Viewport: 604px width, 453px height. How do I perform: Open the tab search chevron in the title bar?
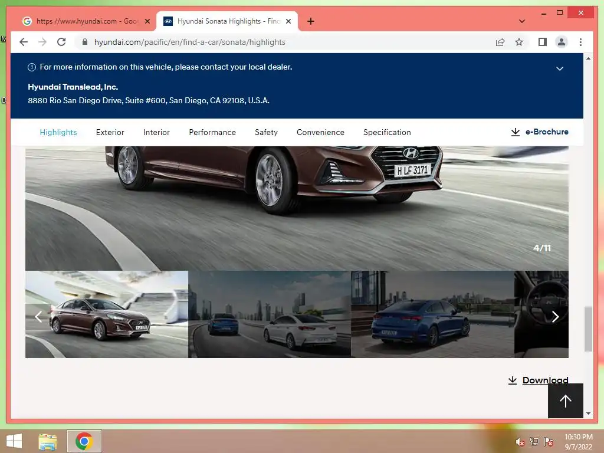tap(522, 21)
